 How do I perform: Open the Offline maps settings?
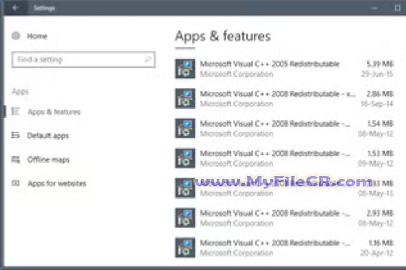(48, 159)
